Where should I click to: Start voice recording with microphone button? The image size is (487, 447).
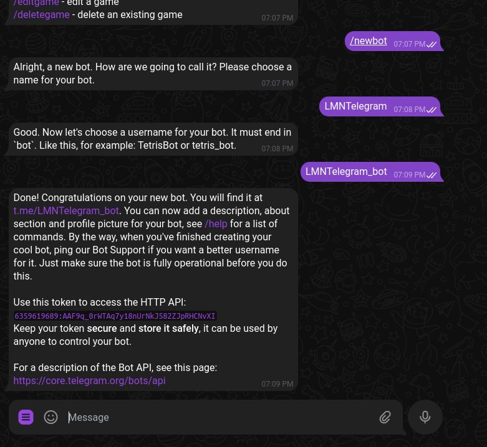425,417
